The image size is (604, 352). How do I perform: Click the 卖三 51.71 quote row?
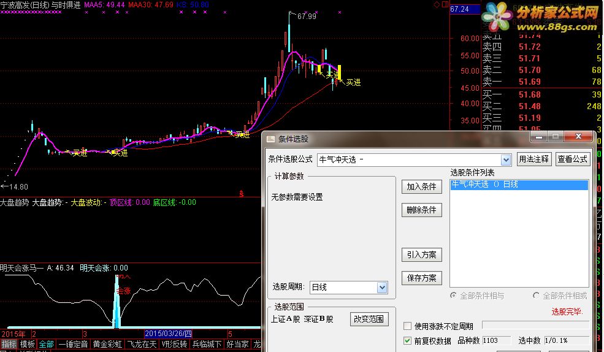pyautogui.click(x=541, y=58)
